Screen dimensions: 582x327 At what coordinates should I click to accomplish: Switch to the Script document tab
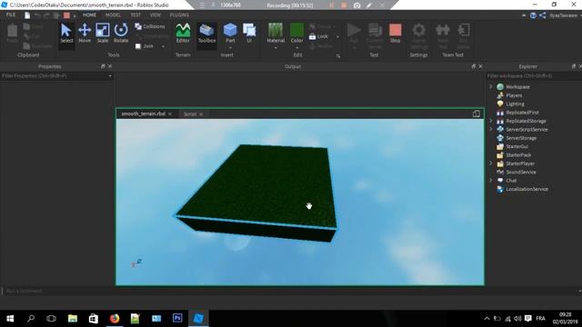pyautogui.click(x=190, y=114)
